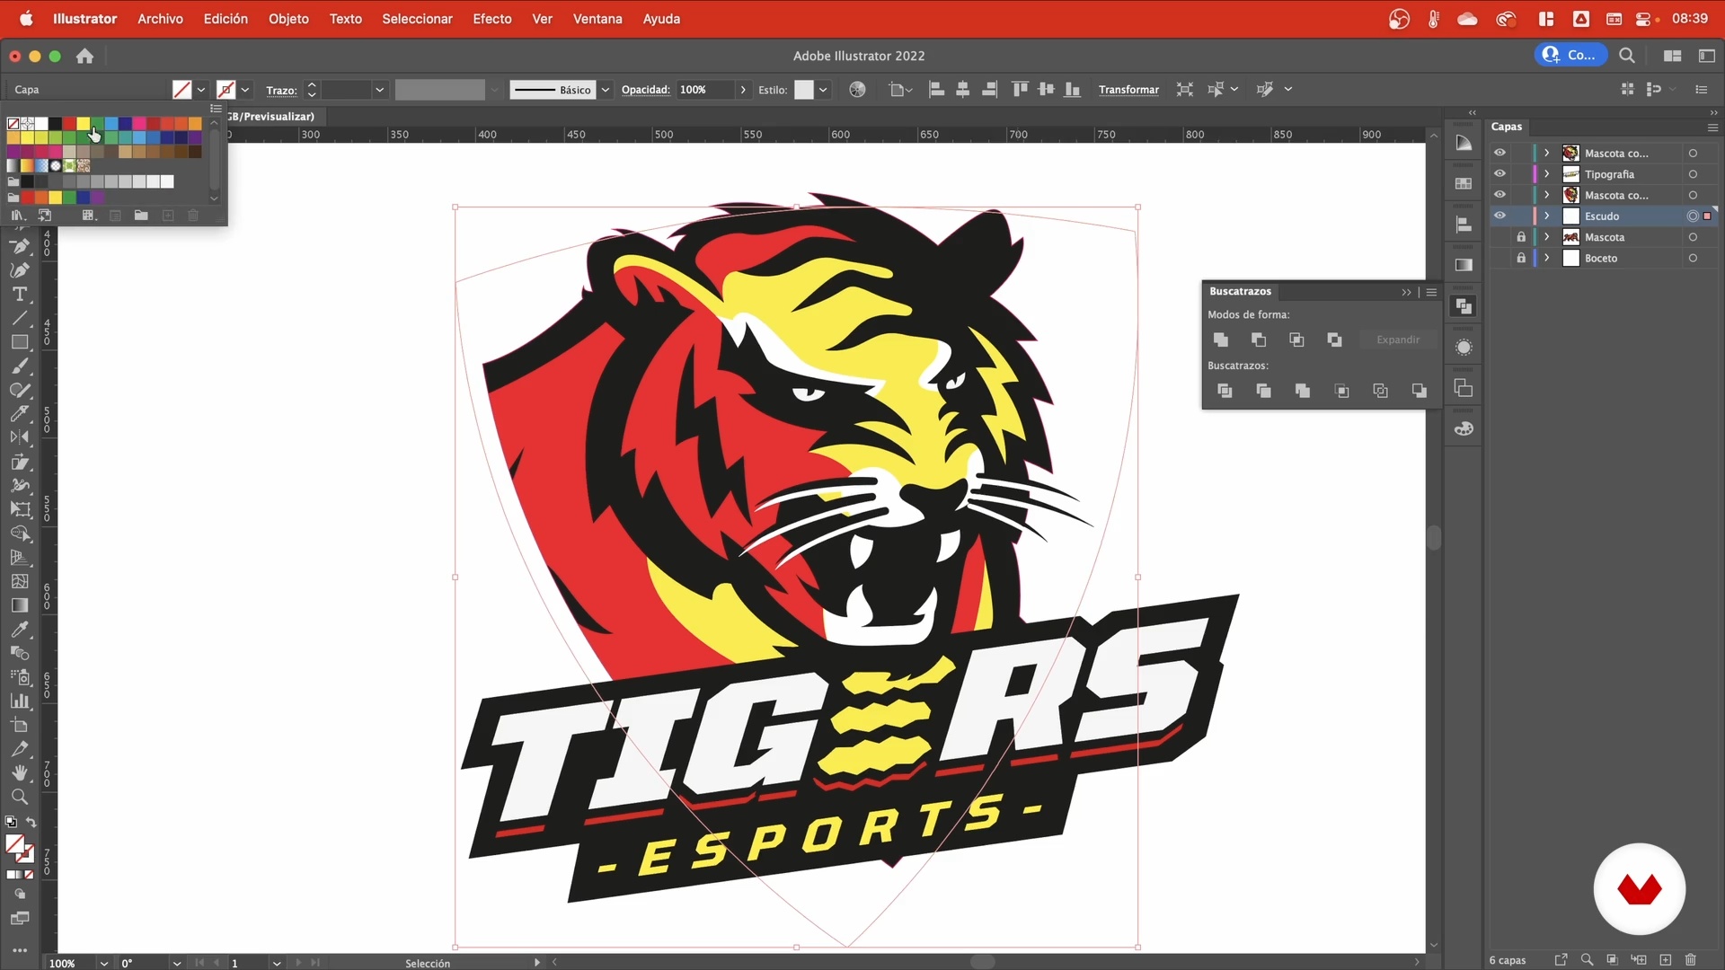
Task: Open the fill color dropdown
Action: point(201,90)
